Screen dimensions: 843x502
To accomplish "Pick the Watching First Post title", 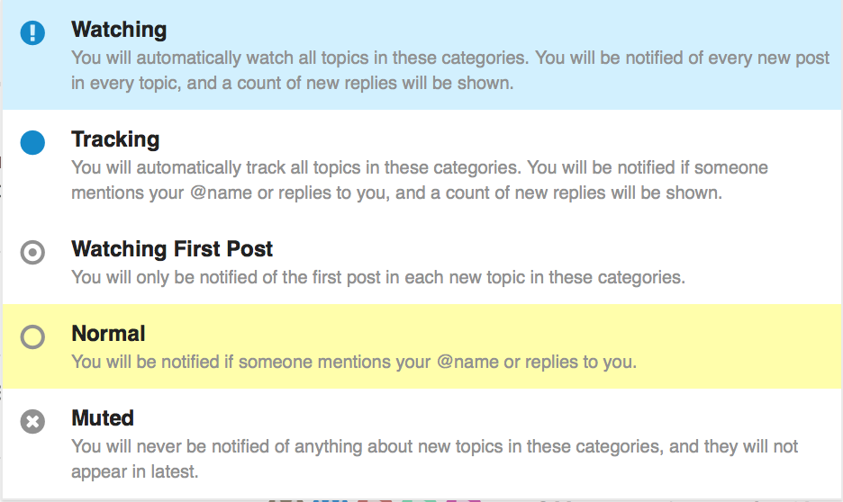I will click(x=172, y=249).
